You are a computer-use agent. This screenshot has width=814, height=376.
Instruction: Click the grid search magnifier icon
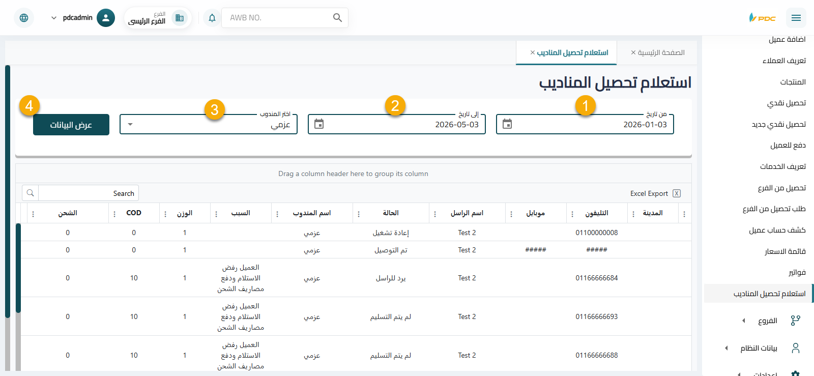point(31,193)
